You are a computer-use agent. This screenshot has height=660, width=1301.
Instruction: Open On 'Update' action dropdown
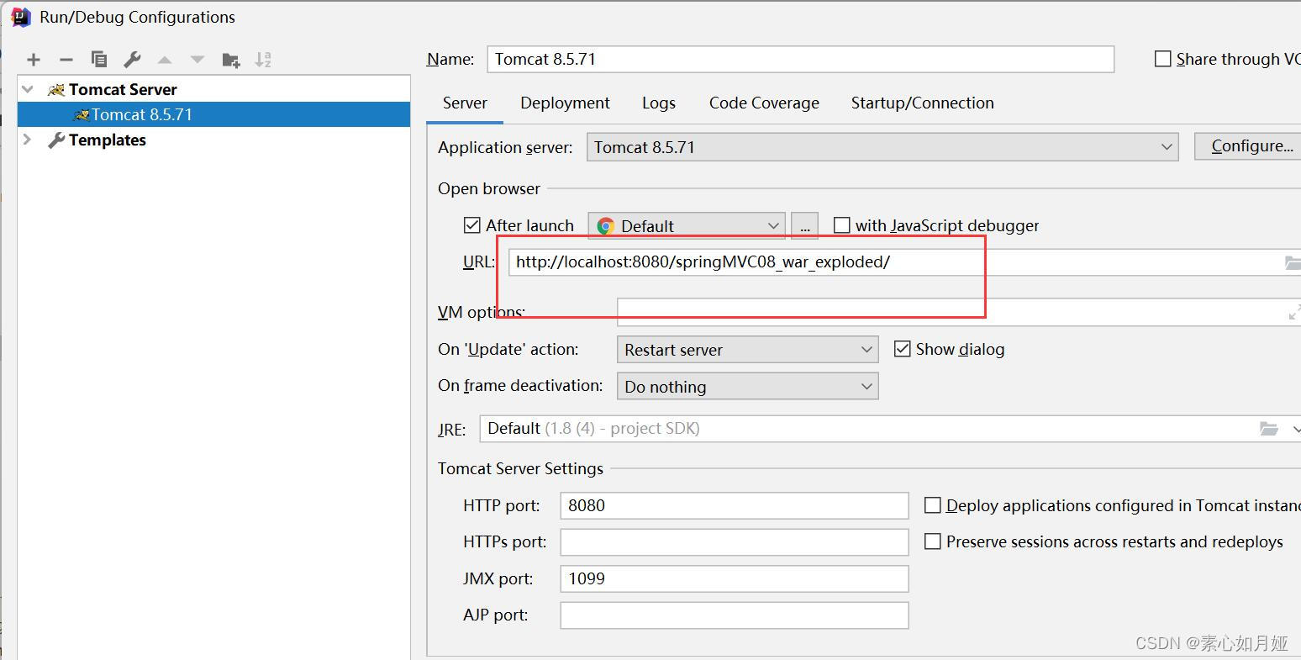747,350
